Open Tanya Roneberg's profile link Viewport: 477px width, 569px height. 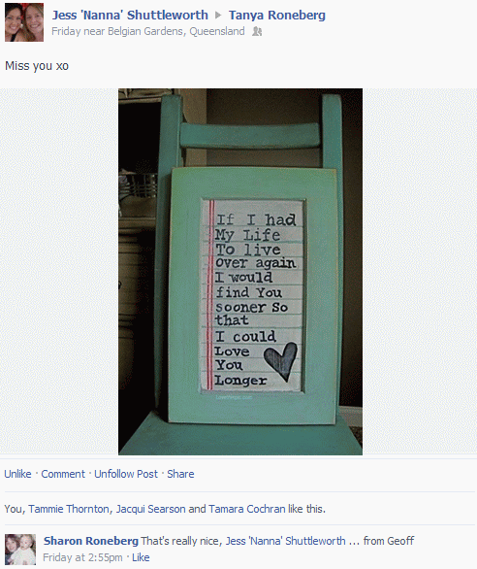277,16
